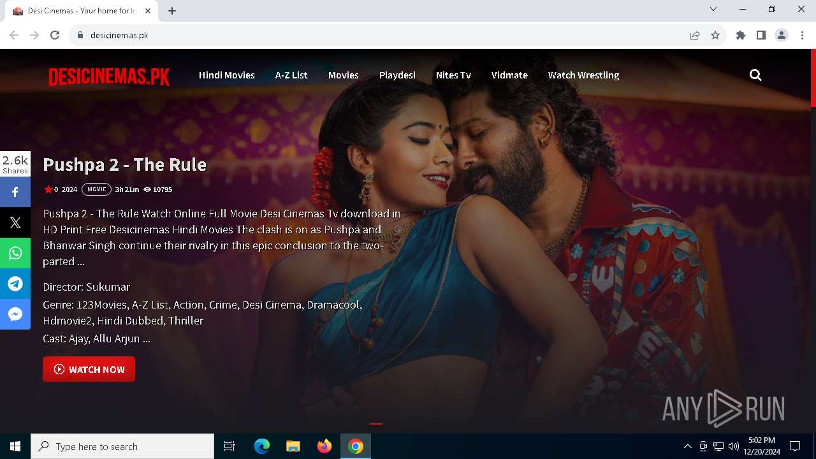Click the 3h 21m runtime

[x=127, y=189]
